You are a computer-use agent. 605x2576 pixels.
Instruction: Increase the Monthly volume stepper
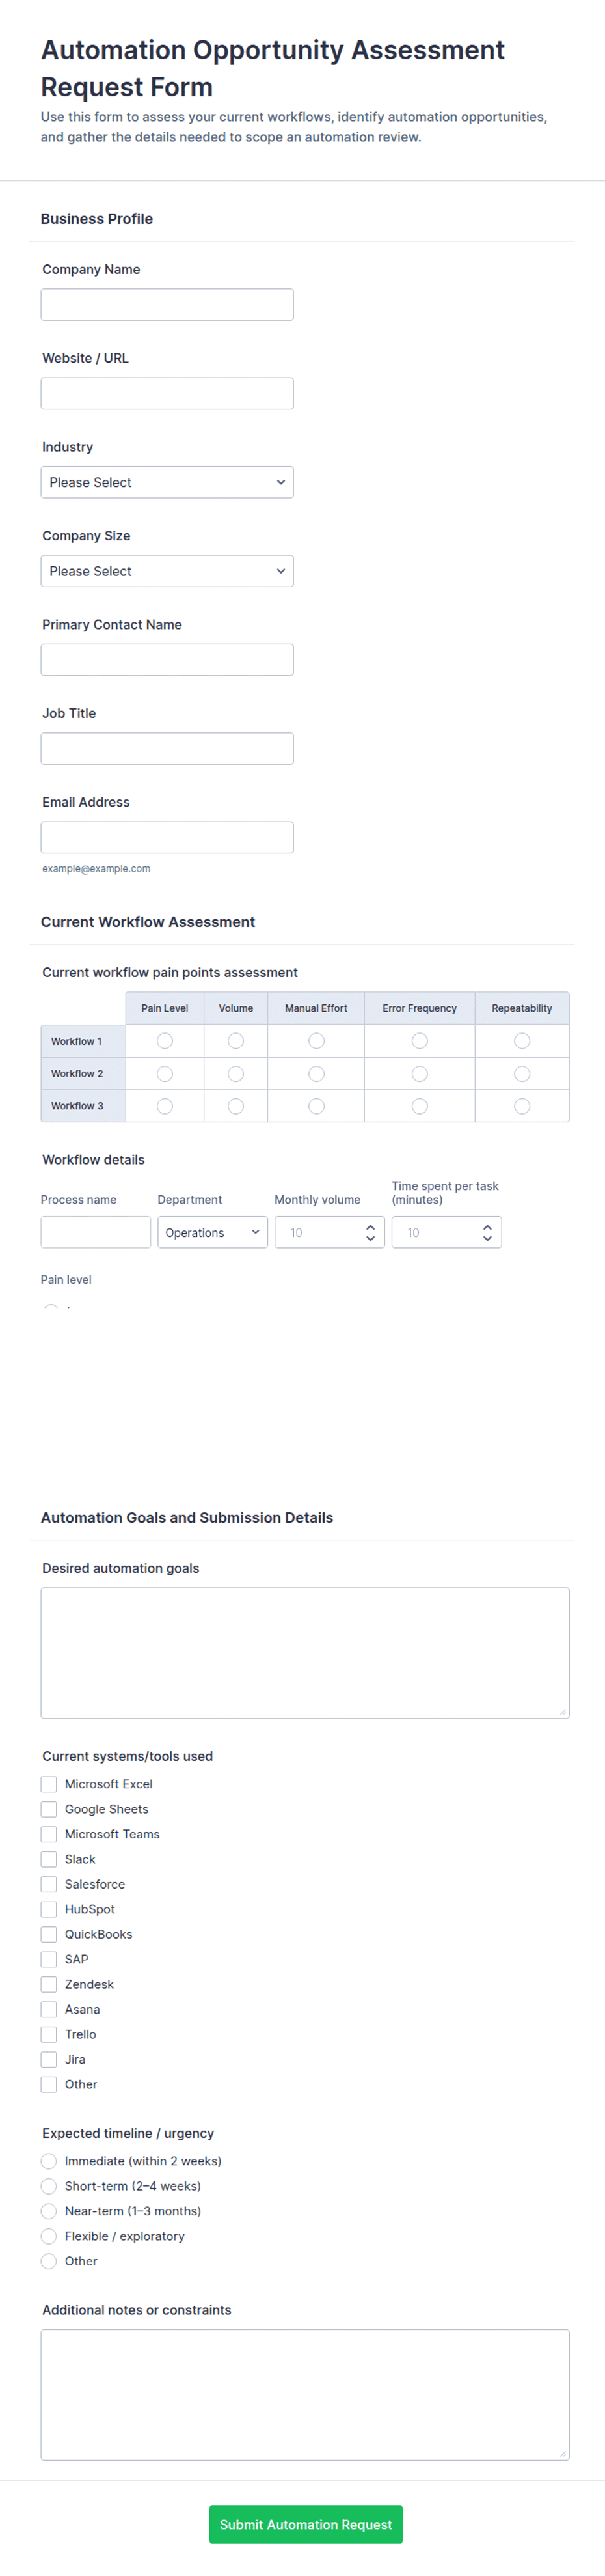(x=370, y=1226)
